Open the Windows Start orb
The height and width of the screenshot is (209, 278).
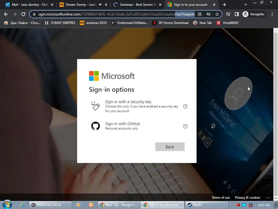click(7, 205)
